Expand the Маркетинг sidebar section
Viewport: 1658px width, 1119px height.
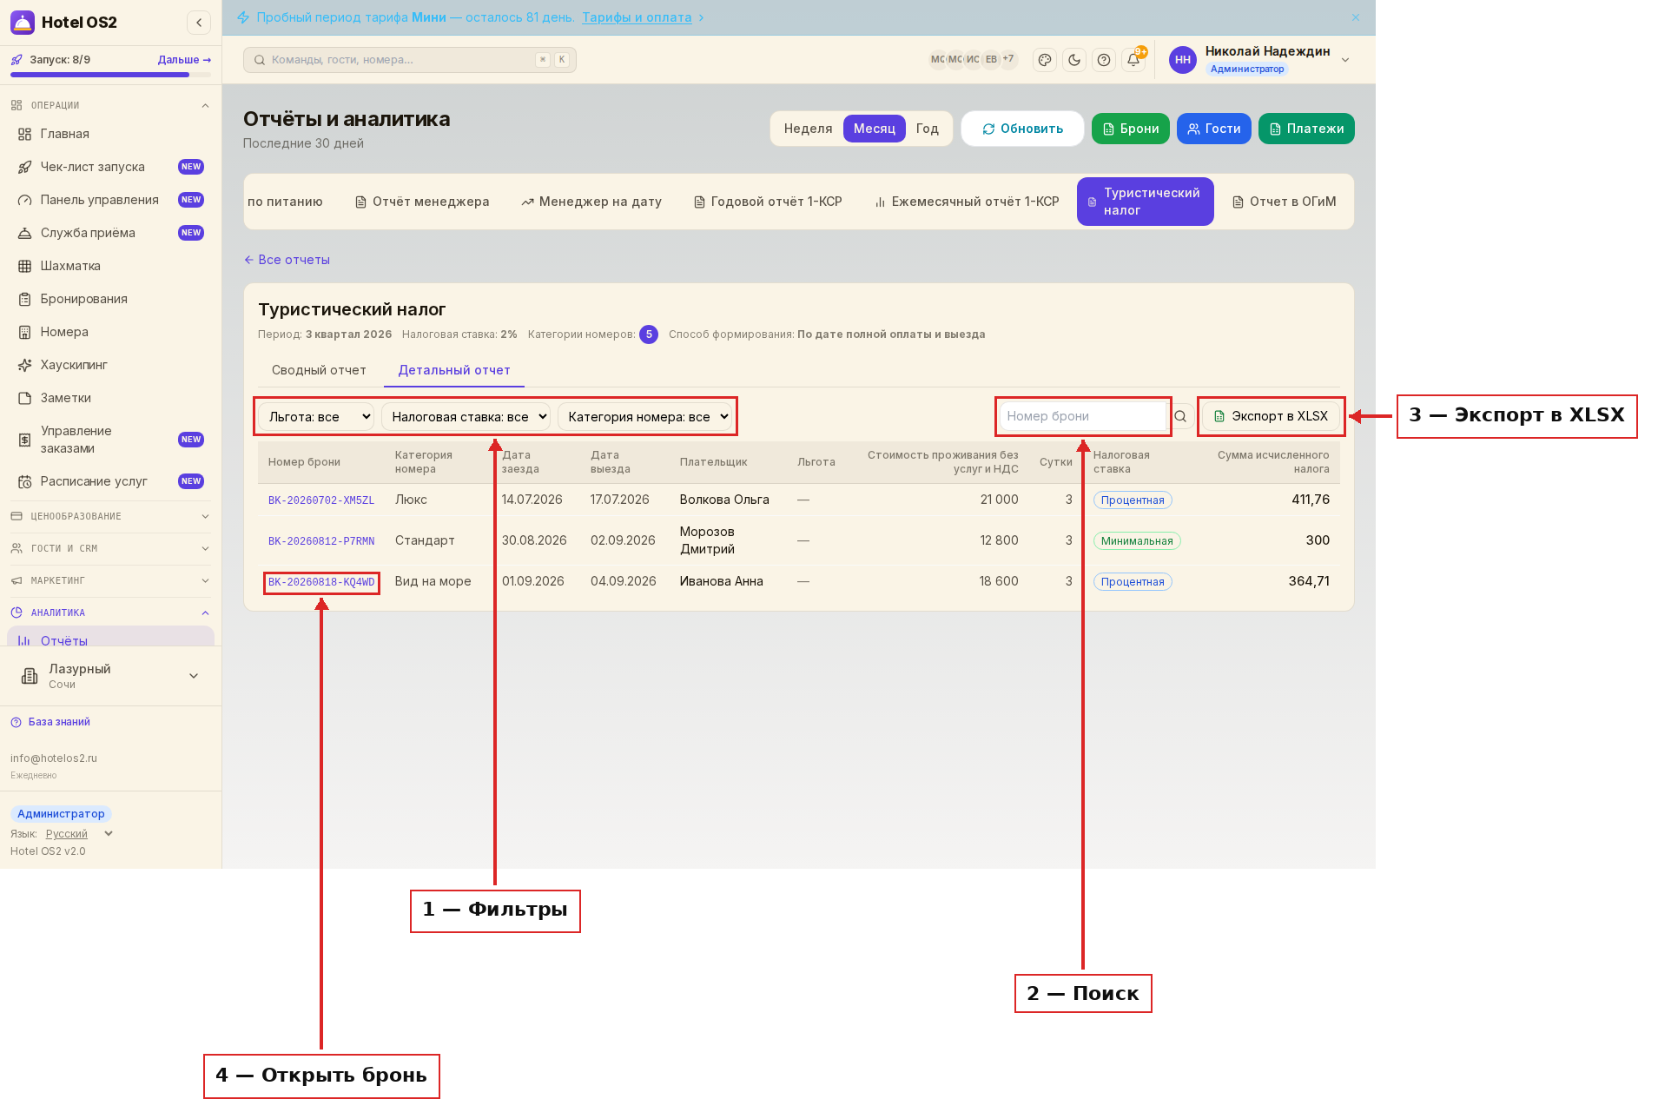pyautogui.click(x=110, y=580)
